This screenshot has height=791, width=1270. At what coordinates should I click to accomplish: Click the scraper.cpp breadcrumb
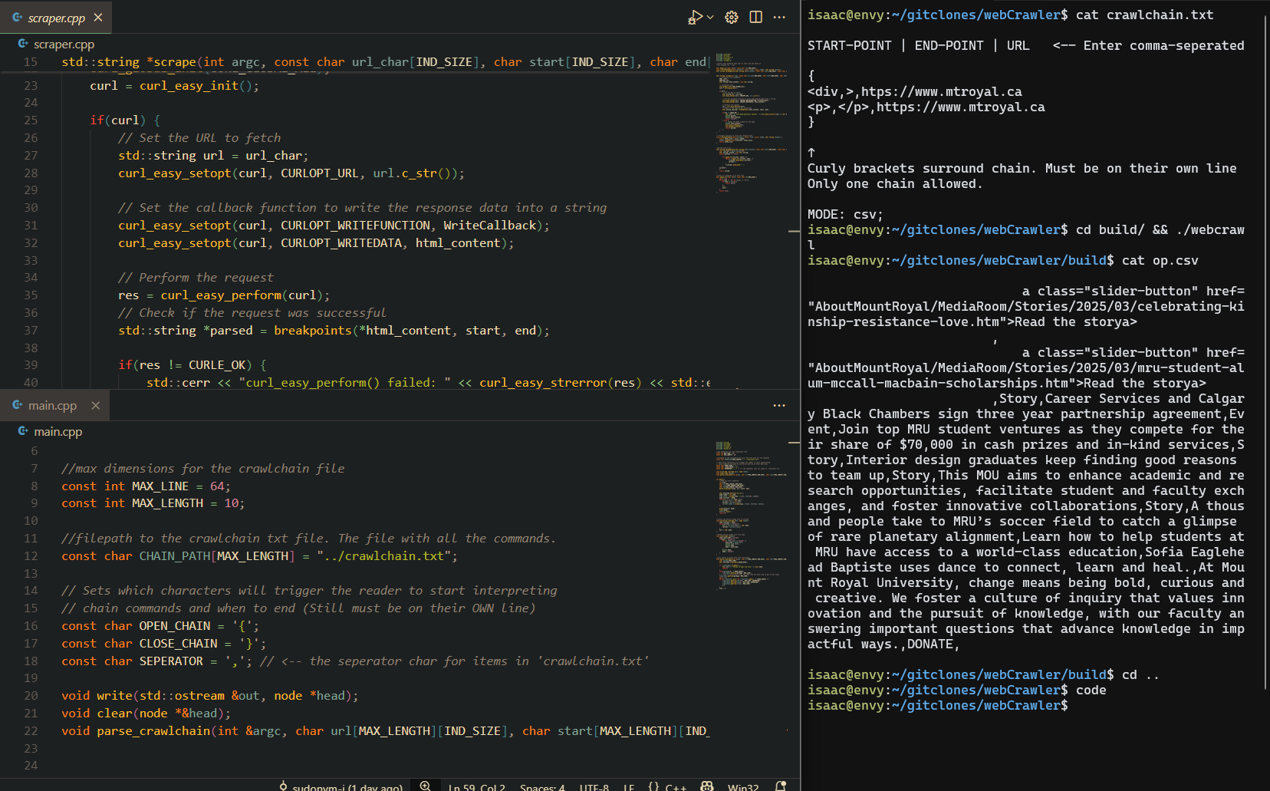(x=64, y=44)
